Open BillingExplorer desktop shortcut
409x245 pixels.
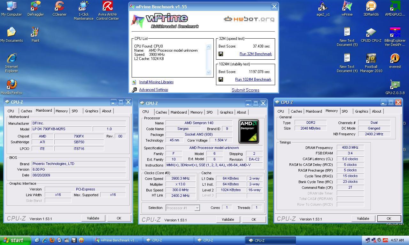[395, 37]
